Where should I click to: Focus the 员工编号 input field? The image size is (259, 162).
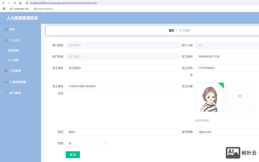[227, 56]
